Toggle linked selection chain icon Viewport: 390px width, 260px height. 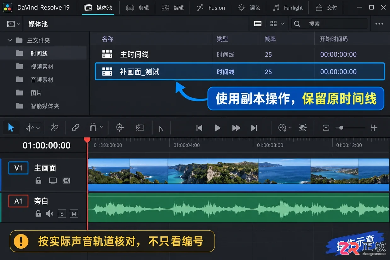(x=75, y=128)
